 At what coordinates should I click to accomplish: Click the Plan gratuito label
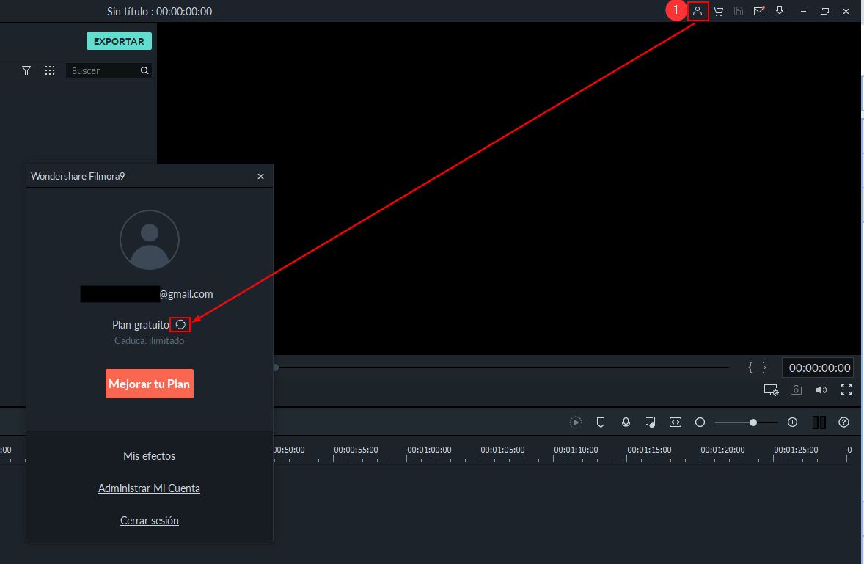point(141,325)
